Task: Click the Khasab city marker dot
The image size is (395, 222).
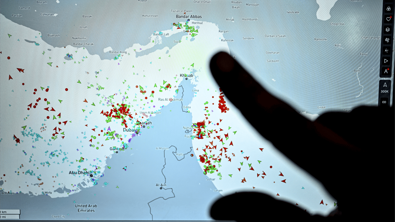Action: pyautogui.click(x=186, y=79)
